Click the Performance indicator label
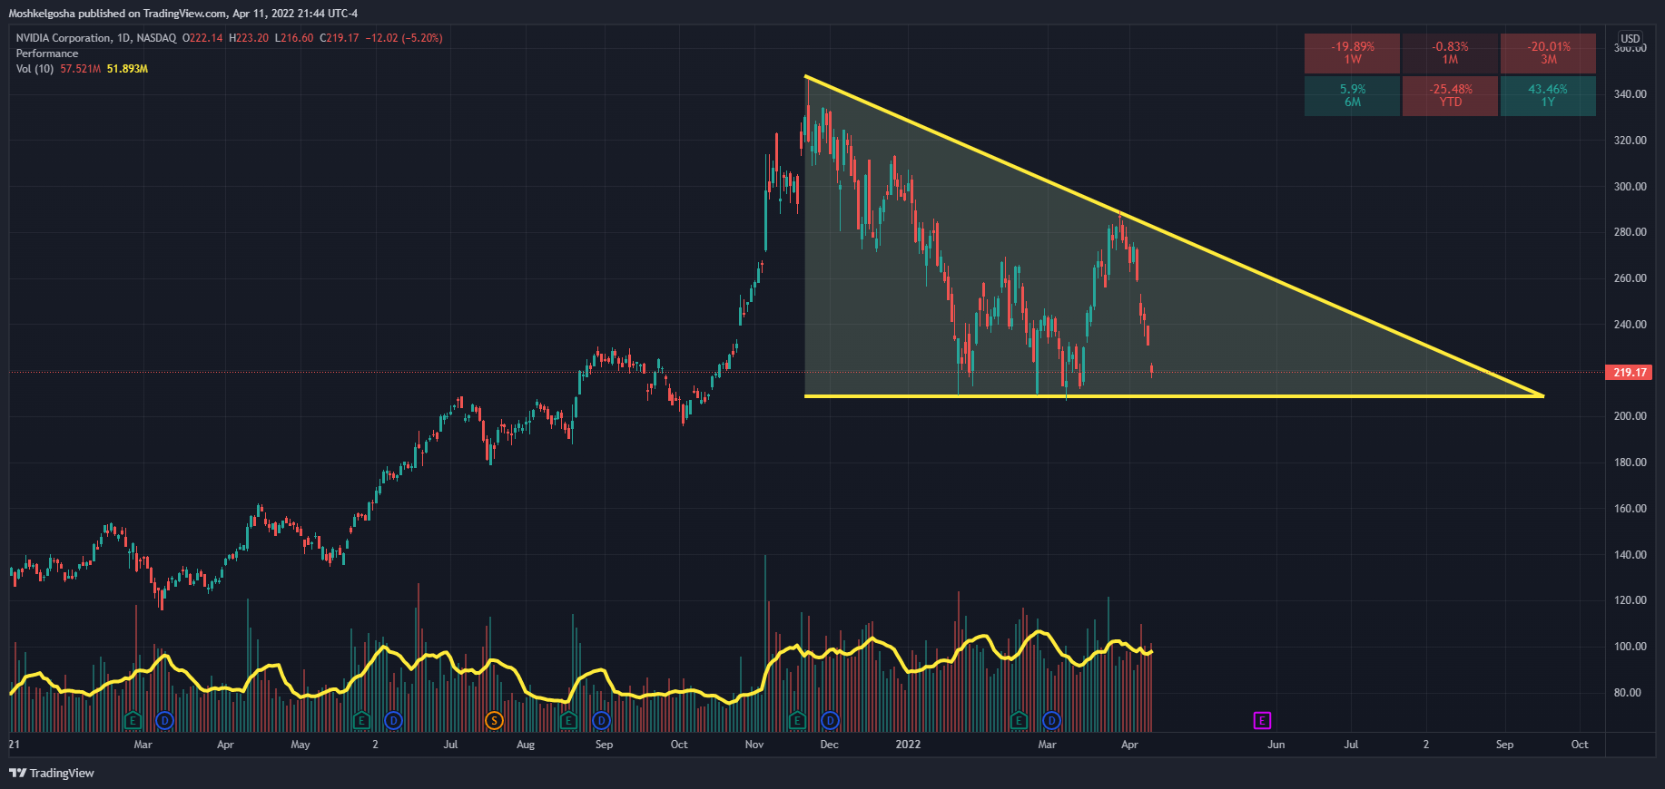The image size is (1665, 789). pos(47,54)
